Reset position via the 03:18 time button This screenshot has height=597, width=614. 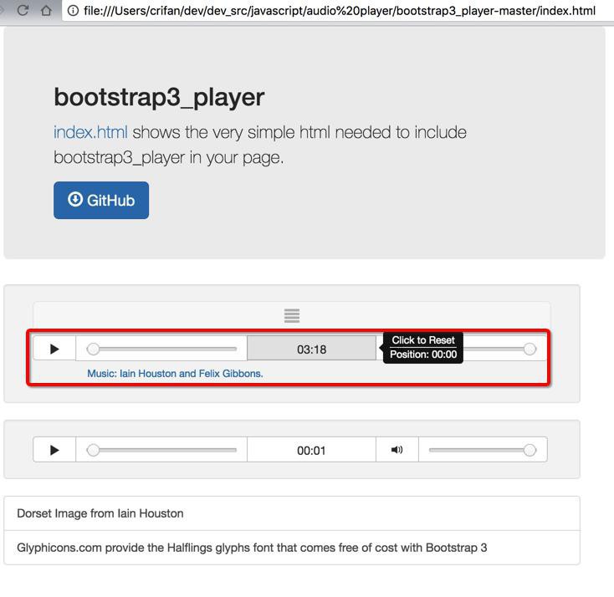point(311,349)
